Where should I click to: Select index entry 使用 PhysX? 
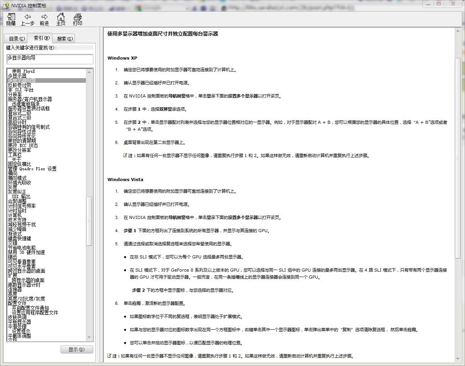tap(23, 72)
